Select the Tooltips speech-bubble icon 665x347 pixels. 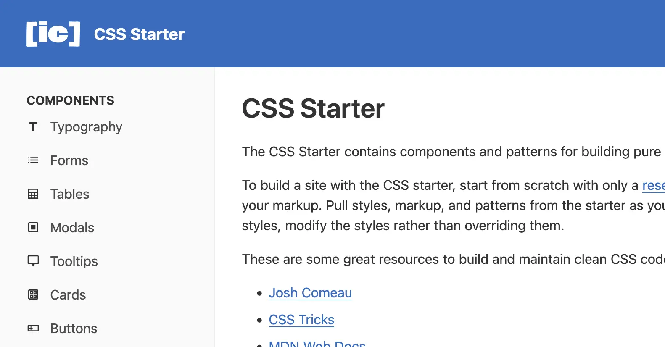[33, 261]
